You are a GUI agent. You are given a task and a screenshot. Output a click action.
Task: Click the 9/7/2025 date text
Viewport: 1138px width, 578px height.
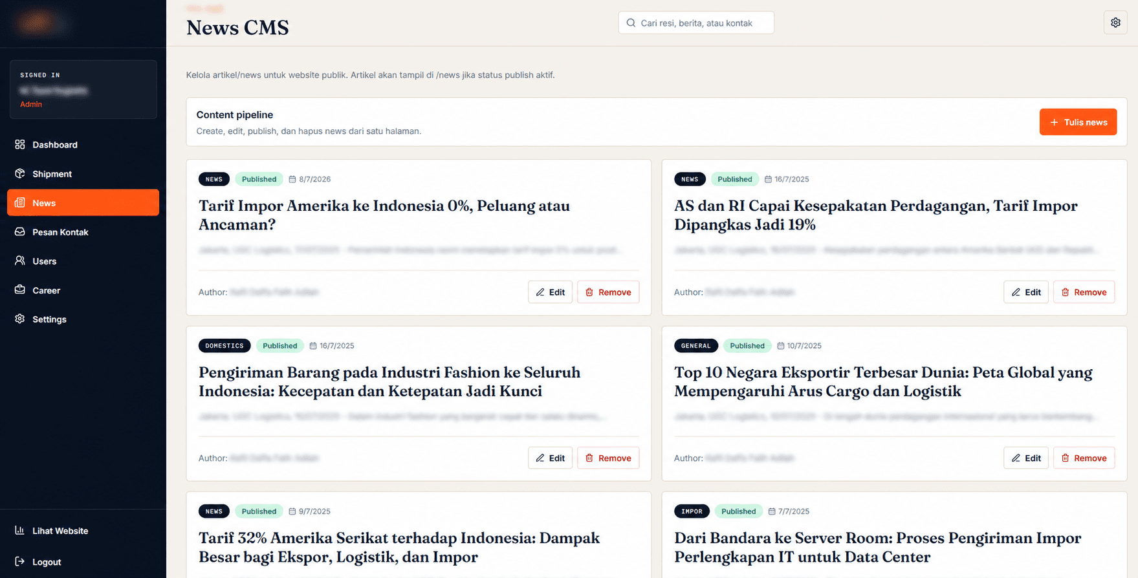tap(314, 511)
